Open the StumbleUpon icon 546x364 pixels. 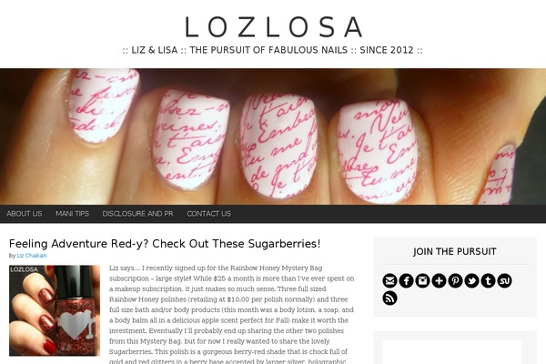(504, 281)
